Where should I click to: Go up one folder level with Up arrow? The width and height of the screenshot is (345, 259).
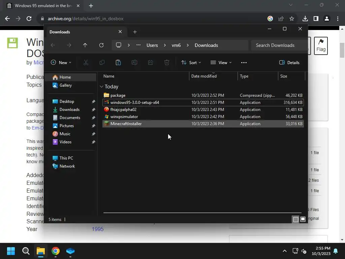click(85, 45)
